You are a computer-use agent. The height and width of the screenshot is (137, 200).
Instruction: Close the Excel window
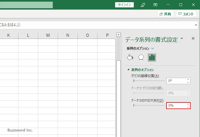[x=193, y=5]
